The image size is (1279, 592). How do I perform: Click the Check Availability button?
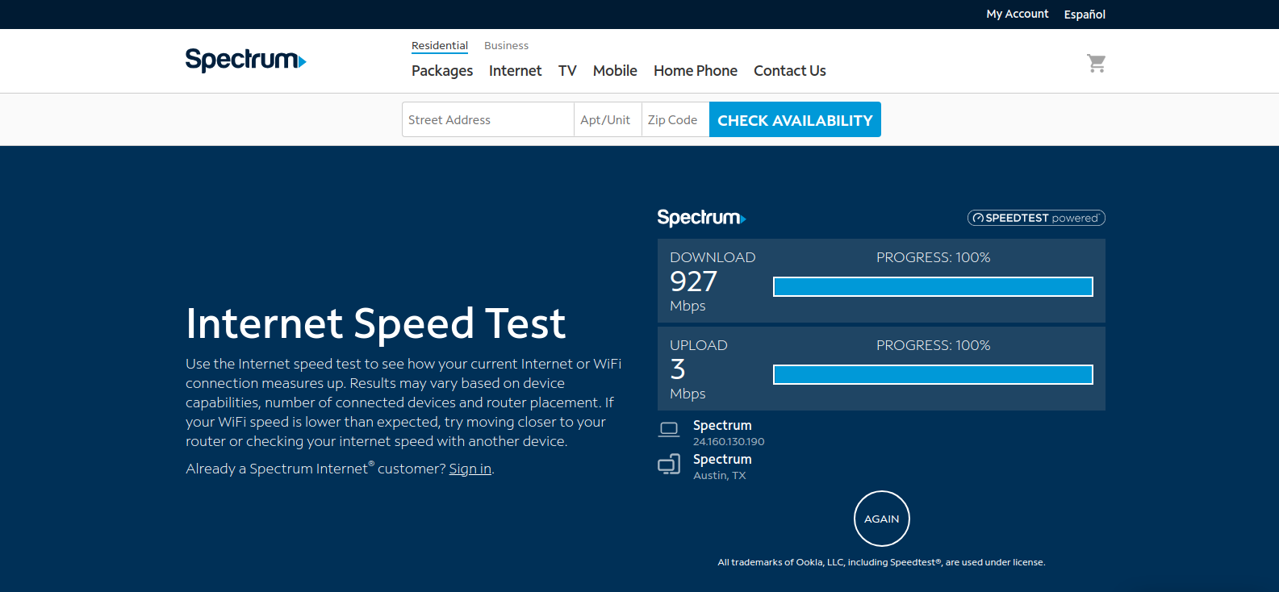click(795, 119)
